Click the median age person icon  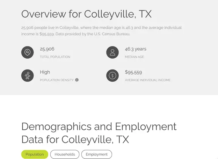click(112, 52)
